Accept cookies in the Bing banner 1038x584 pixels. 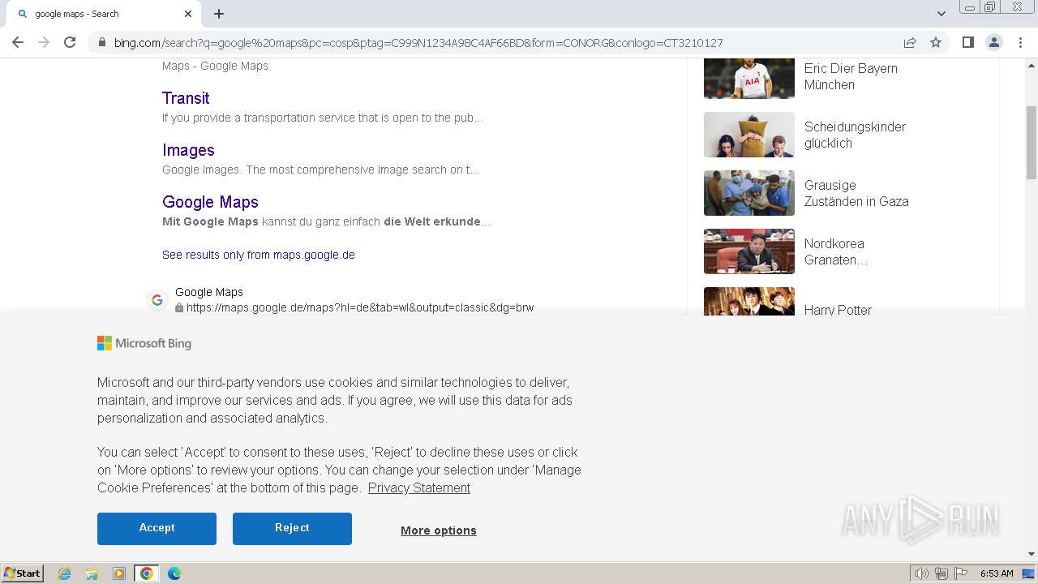157,528
